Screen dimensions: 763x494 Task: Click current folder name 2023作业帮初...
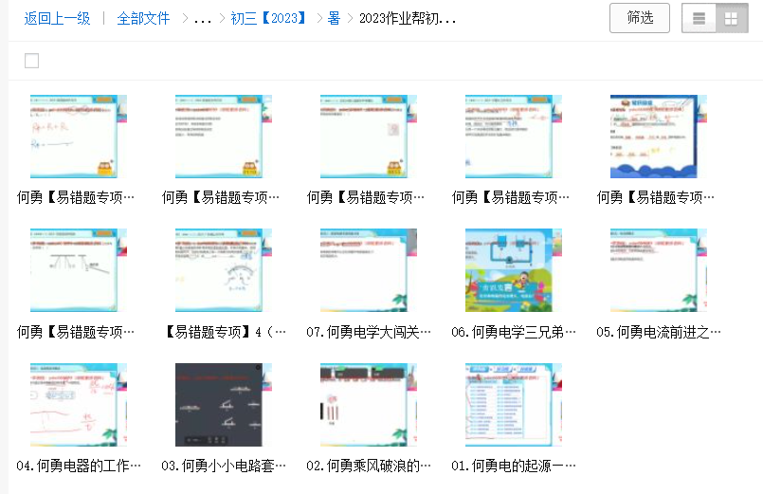point(408,19)
